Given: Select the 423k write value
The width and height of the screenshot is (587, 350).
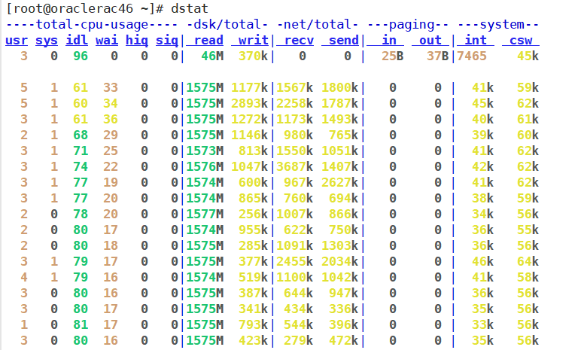Looking at the screenshot, I should tap(254, 341).
